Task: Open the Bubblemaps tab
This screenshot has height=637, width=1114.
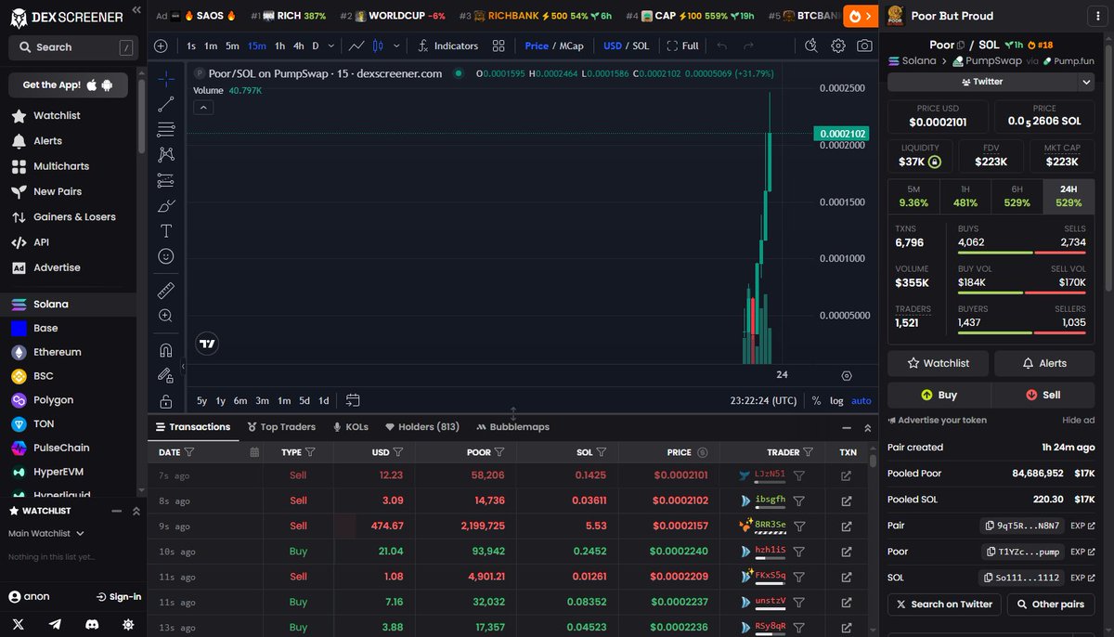Action: 512,427
